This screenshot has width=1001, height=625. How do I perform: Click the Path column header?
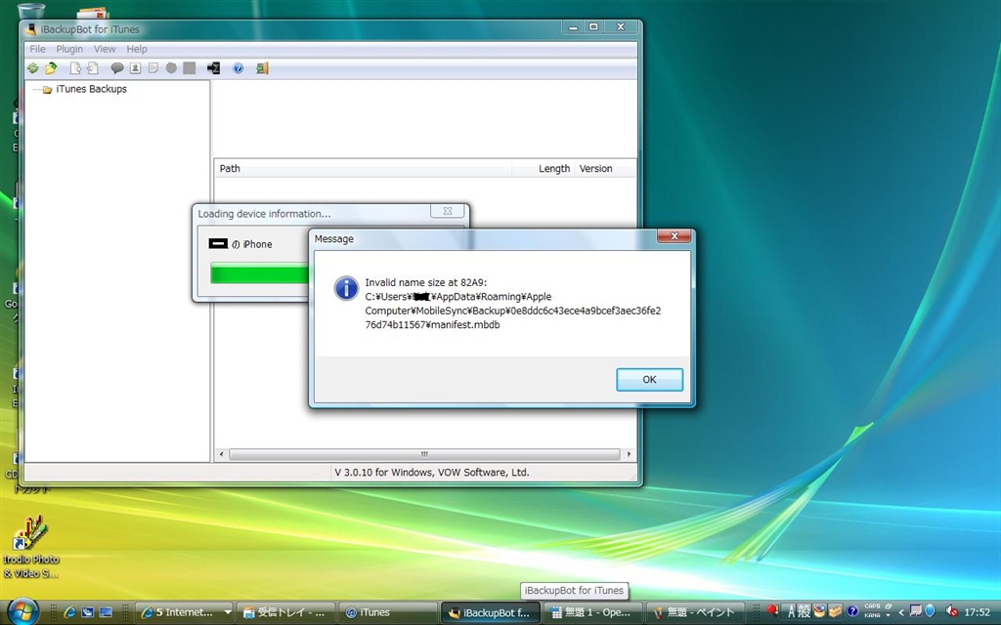(x=364, y=168)
